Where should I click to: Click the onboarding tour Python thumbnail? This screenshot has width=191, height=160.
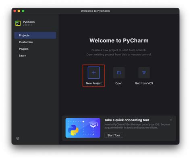point(83,128)
